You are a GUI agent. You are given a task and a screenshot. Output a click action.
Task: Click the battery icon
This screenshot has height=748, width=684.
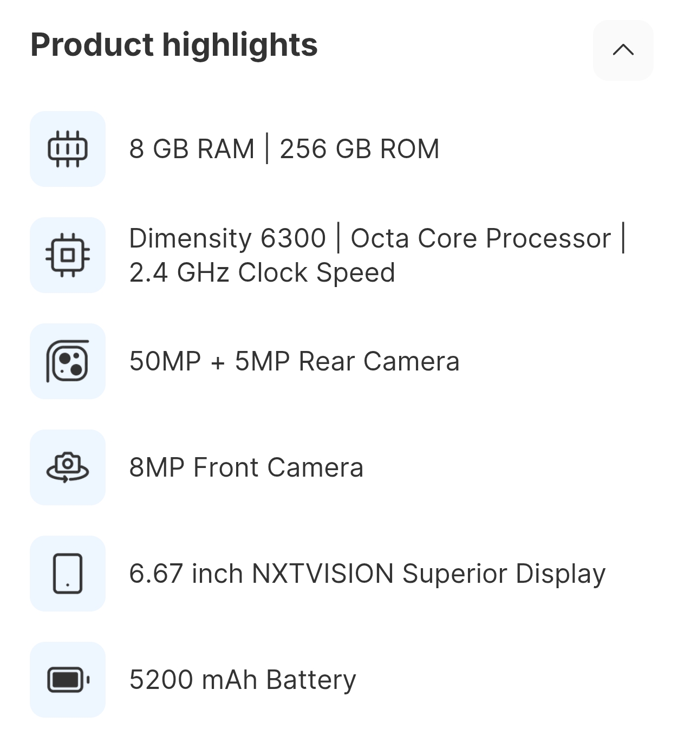click(x=68, y=680)
